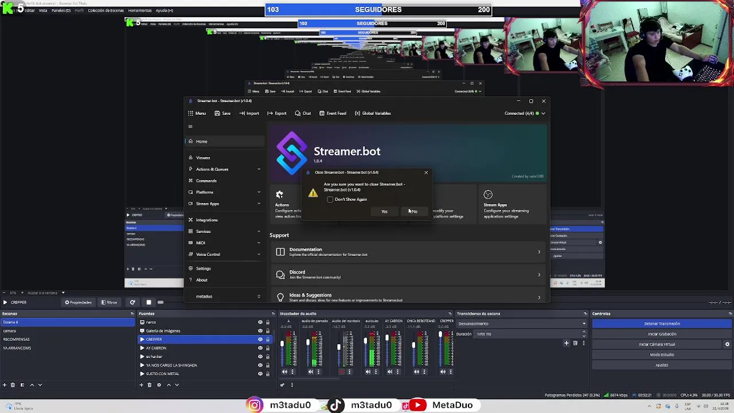Expand Services sidebar chevron
This screenshot has width=734, height=413.
click(x=259, y=231)
